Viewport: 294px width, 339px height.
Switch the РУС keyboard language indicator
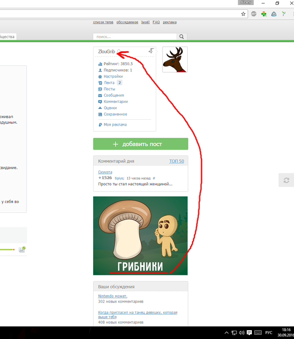click(x=269, y=333)
